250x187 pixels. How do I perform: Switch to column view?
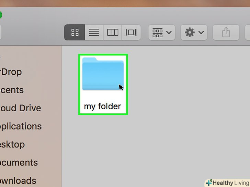113,33
